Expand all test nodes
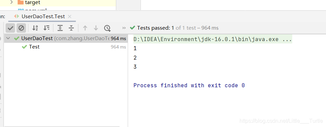326x127 pixels. [60, 28]
